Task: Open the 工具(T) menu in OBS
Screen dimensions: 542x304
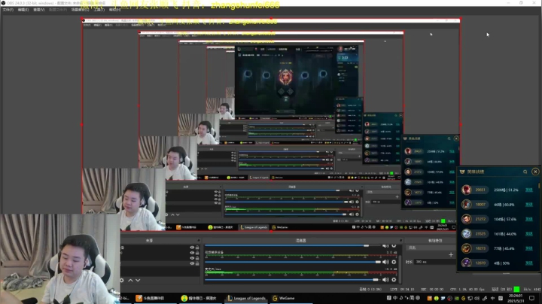Action: [x=99, y=10]
